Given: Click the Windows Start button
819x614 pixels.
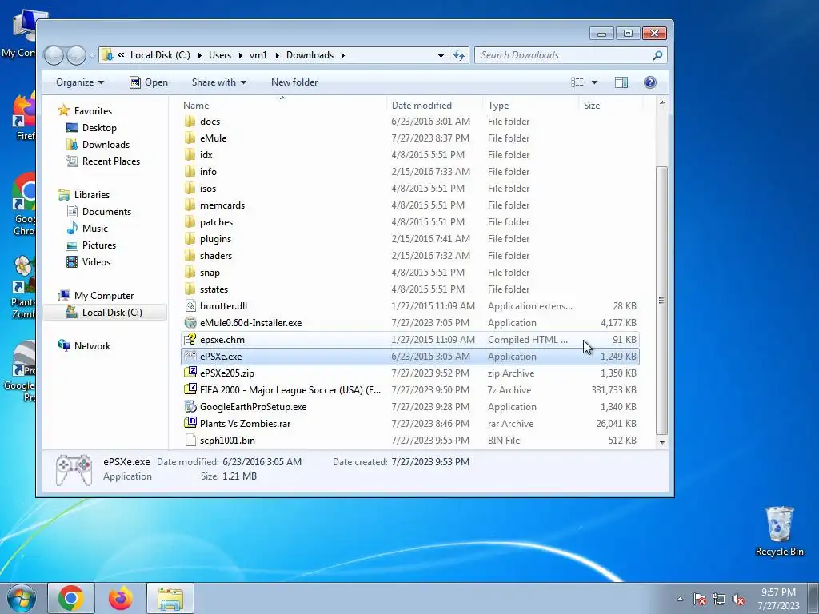Looking at the screenshot, I should (x=22, y=598).
